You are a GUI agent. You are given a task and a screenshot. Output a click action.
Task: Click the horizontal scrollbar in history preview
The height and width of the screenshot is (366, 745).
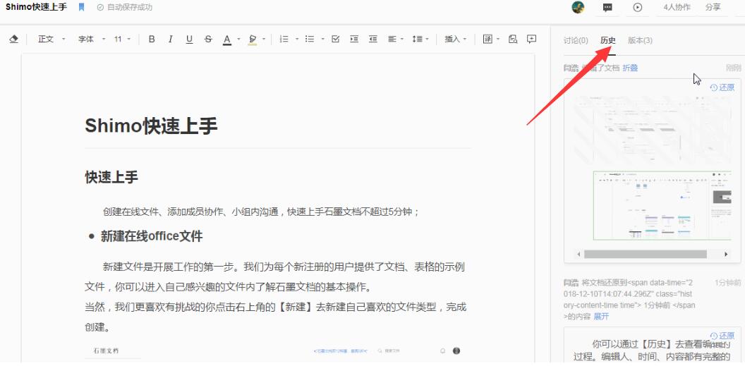tap(646, 255)
